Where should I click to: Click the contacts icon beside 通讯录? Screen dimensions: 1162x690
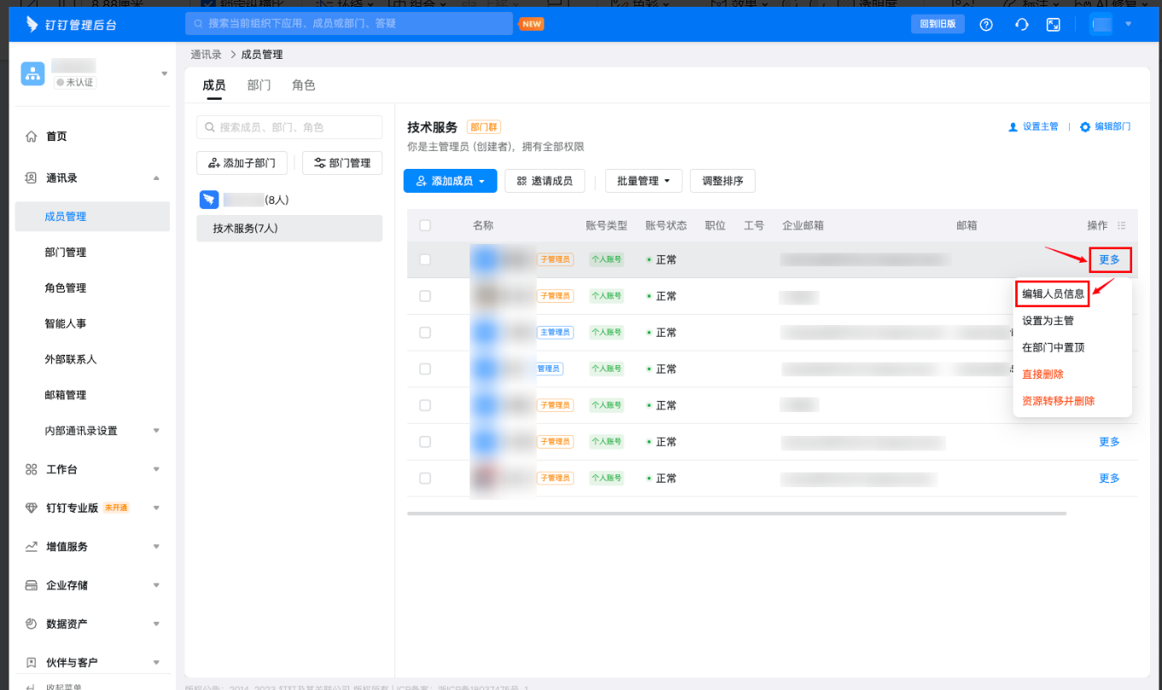click(32, 178)
